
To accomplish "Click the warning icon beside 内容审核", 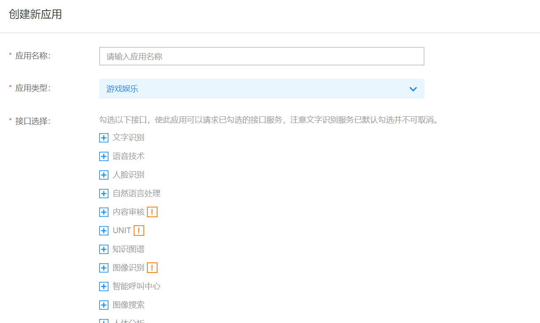I will [152, 212].
